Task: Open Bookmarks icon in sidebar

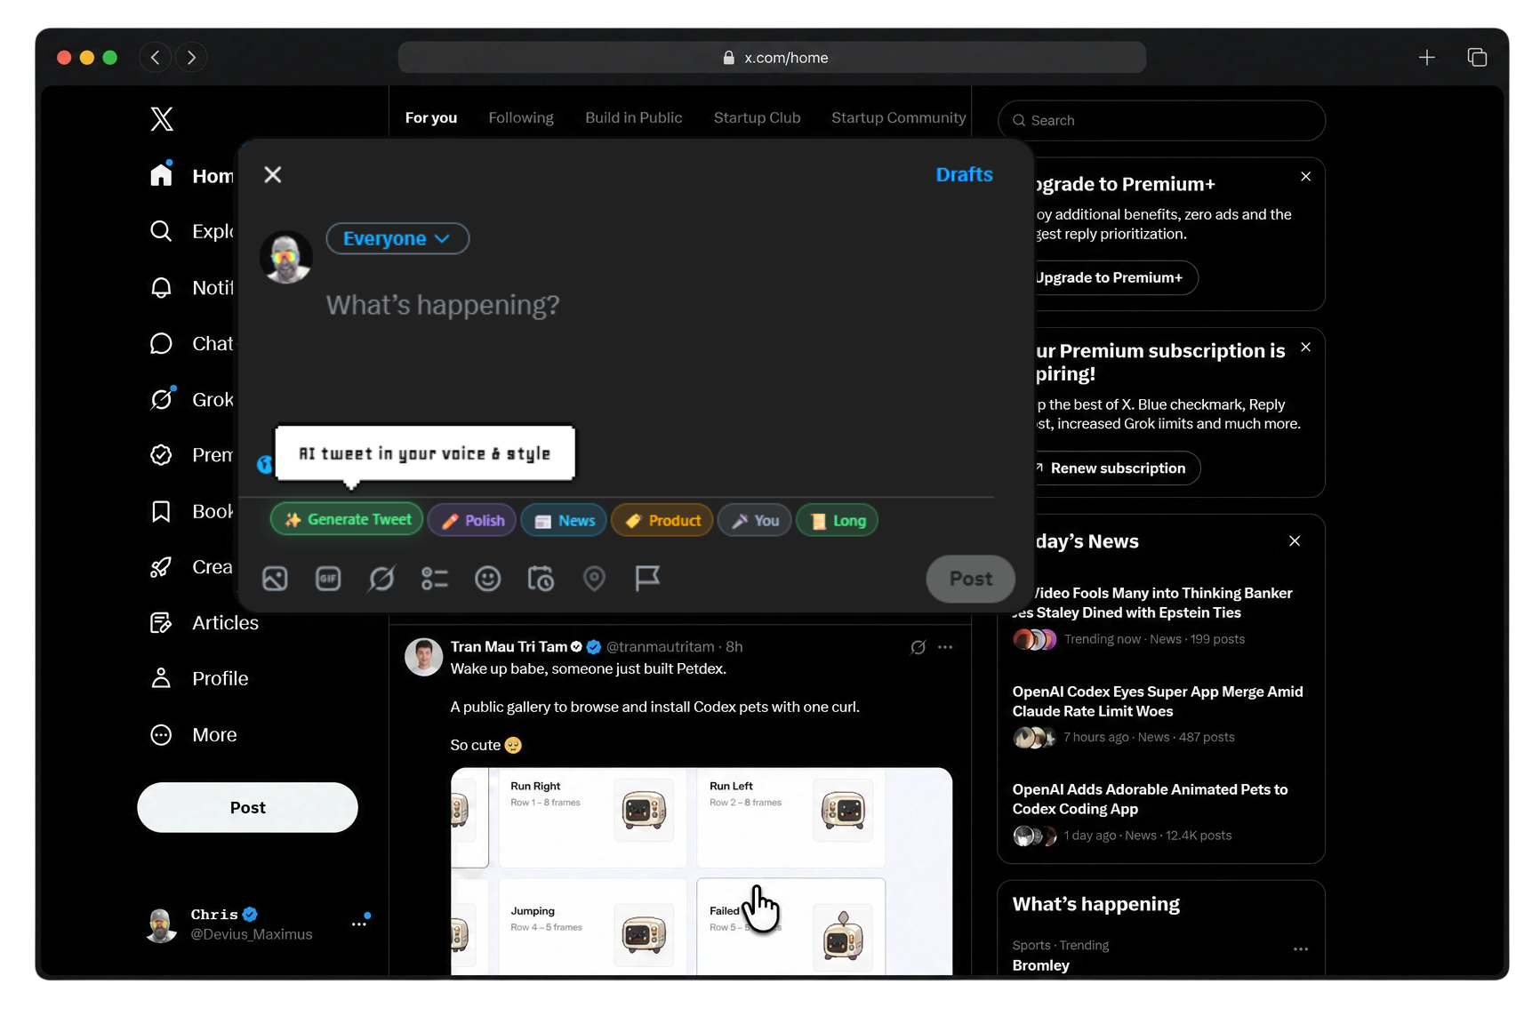Action: (x=161, y=511)
